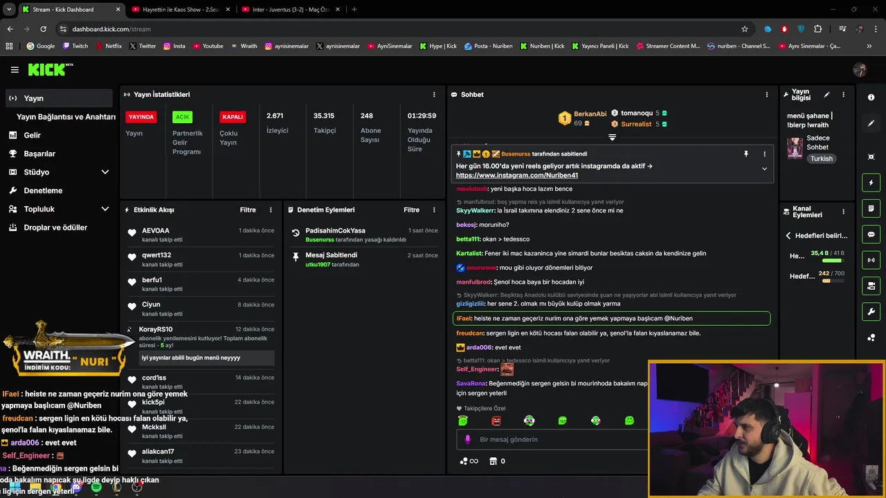Image resolution: width=886 pixels, height=498 pixels.
Task: Open Yayın Bağlantısı ve Anahtarı in the sidebar
Action: pyautogui.click(x=66, y=117)
